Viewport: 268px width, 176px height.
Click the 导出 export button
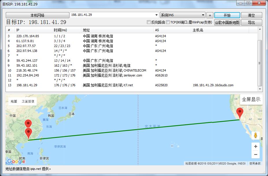251,23
